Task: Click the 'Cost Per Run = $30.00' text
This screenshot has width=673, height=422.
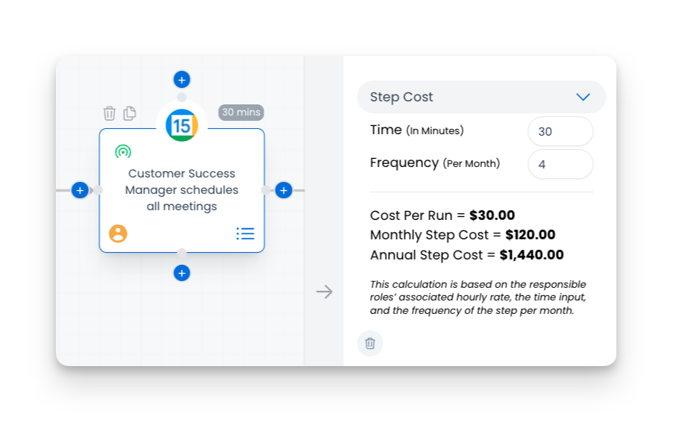Action: (442, 215)
